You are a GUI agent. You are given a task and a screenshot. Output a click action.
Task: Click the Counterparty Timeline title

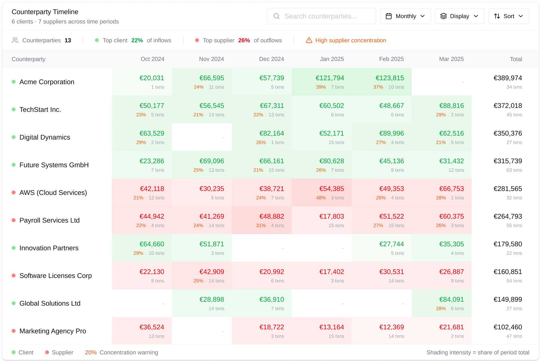pyautogui.click(x=45, y=12)
